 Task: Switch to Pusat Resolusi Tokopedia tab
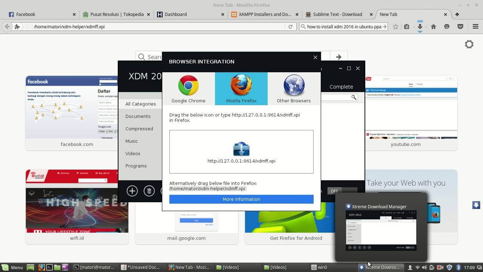pos(117,14)
